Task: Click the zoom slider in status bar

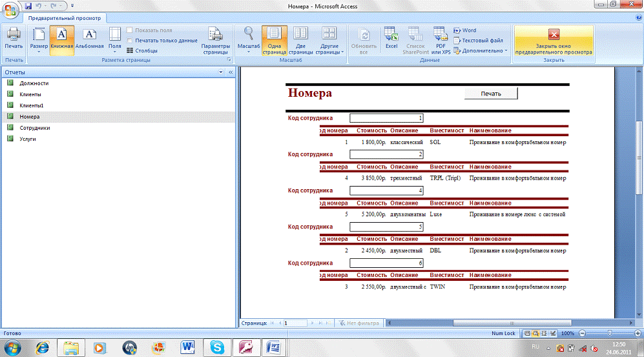Action: 612,333
